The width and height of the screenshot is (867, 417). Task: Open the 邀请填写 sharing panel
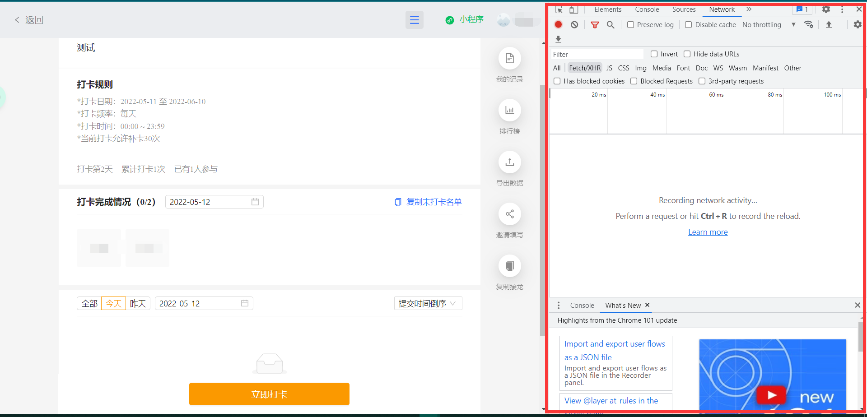pyautogui.click(x=509, y=220)
